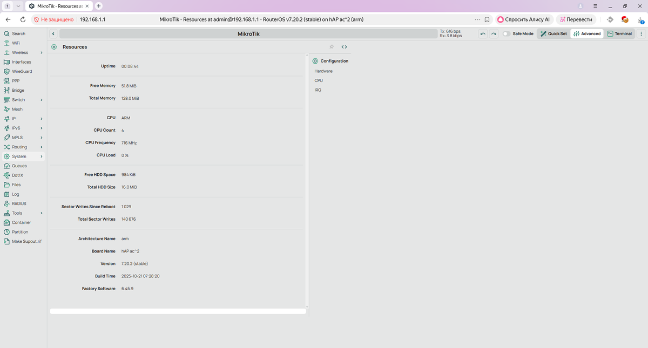Open the browser tab list dropdown arrow
The height and width of the screenshot is (348, 648).
click(x=18, y=6)
